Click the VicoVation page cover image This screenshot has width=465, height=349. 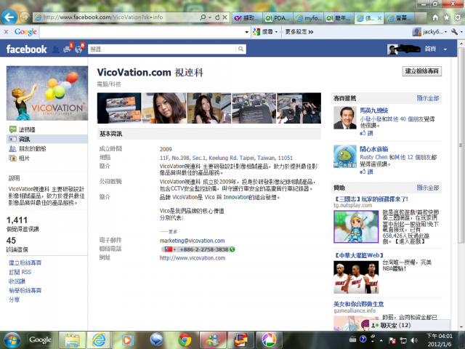47,93
